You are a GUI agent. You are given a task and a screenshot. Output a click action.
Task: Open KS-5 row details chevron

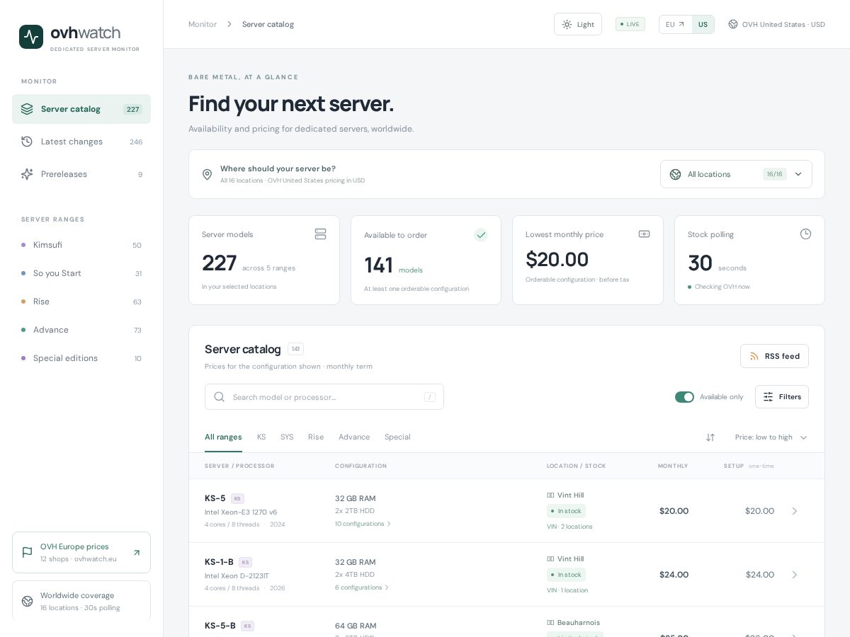(794, 511)
